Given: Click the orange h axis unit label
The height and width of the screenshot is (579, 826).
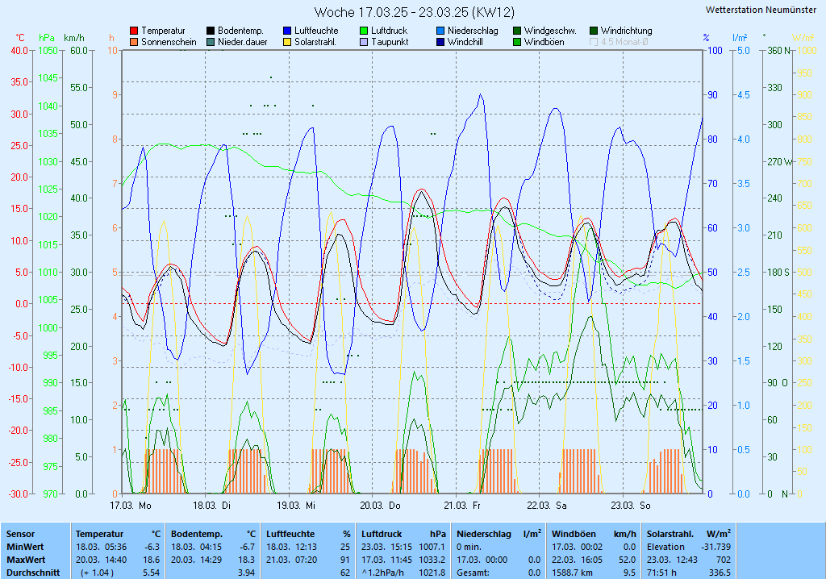Looking at the screenshot, I should (111, 38).
